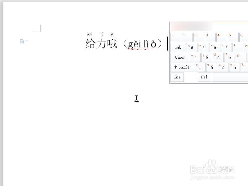
Task: Click the Del key on soft keyboard
Action: pyautogui.click(x=204, y=77)
